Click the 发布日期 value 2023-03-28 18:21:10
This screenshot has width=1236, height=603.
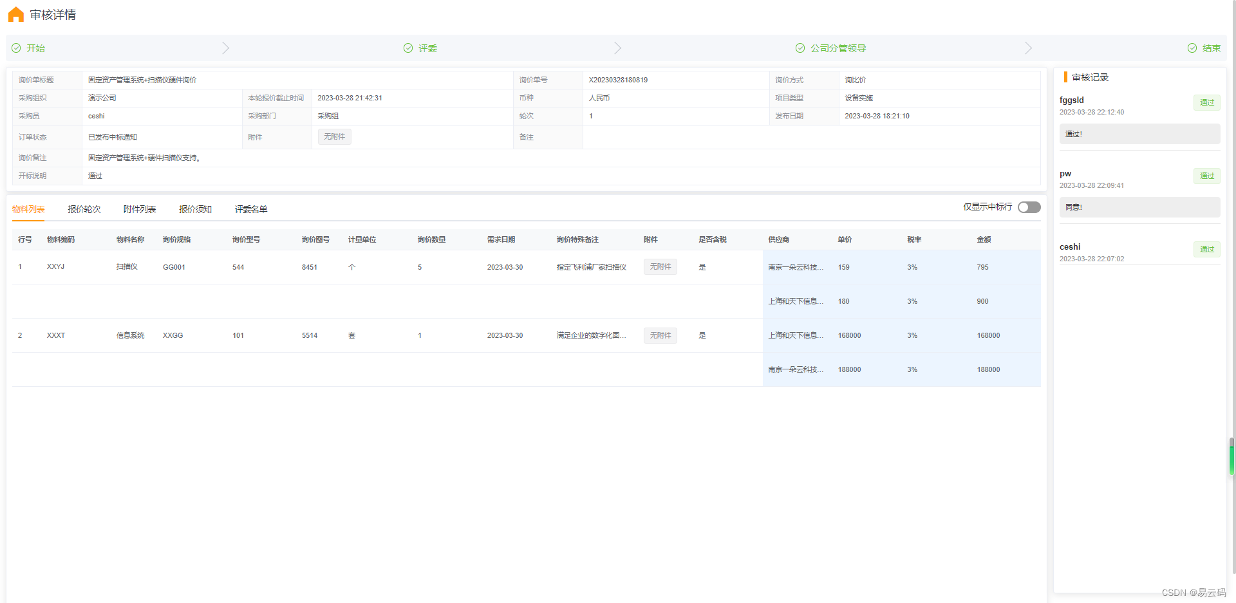tap(877, 116)
